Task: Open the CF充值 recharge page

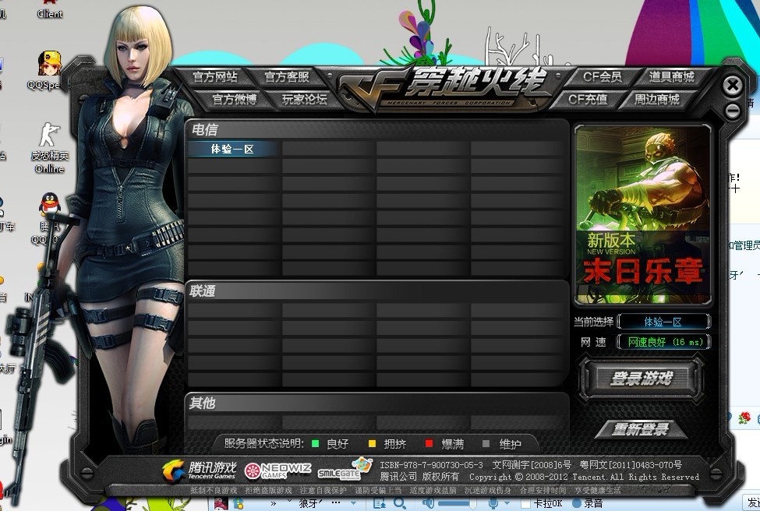Action: pyautogui.click(x=588, y=99)
